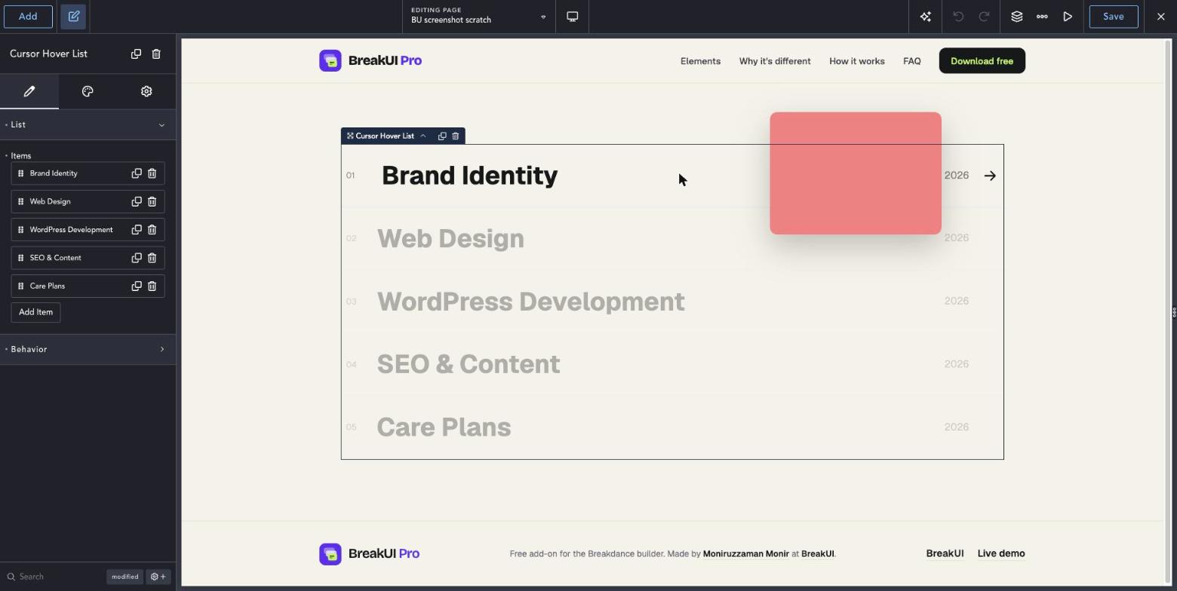This screenshot has height=591, width=1177.
Task: Delete the Cursor Hover List element in panel header
Action: click(156, 54)
